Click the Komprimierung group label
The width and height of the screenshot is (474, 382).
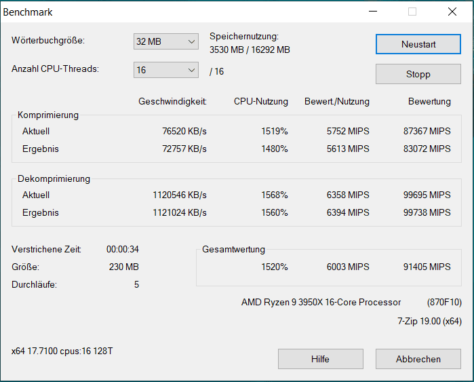pos(48,115)
